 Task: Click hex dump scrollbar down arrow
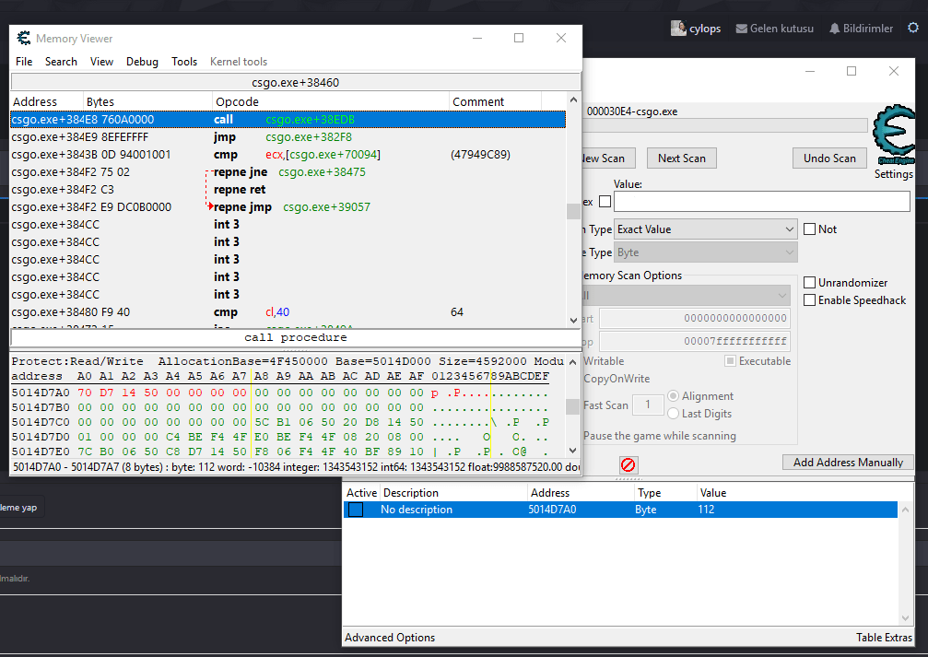tap(572, 451)
